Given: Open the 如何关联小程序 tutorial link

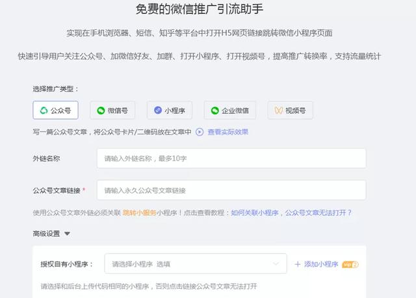Looking at the screenshot, I should (x=255, y=213).
